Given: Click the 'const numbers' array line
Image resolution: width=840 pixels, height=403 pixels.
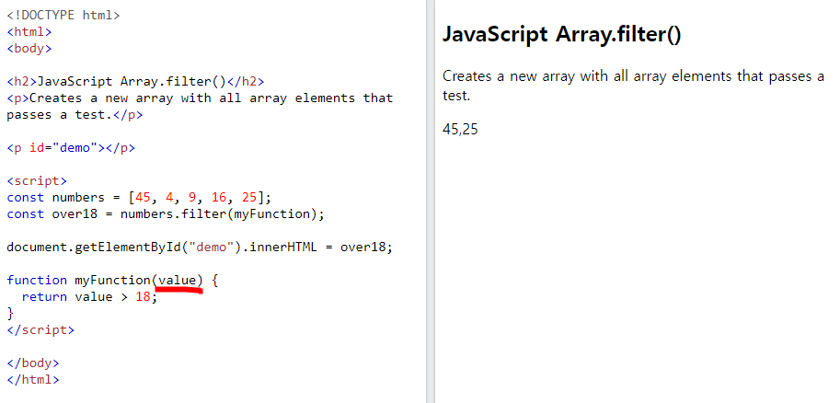Looking at the screenshot, I should (139, 197).
